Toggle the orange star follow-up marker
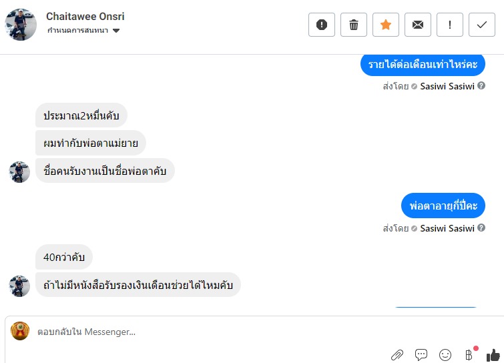 pos(386,25)
